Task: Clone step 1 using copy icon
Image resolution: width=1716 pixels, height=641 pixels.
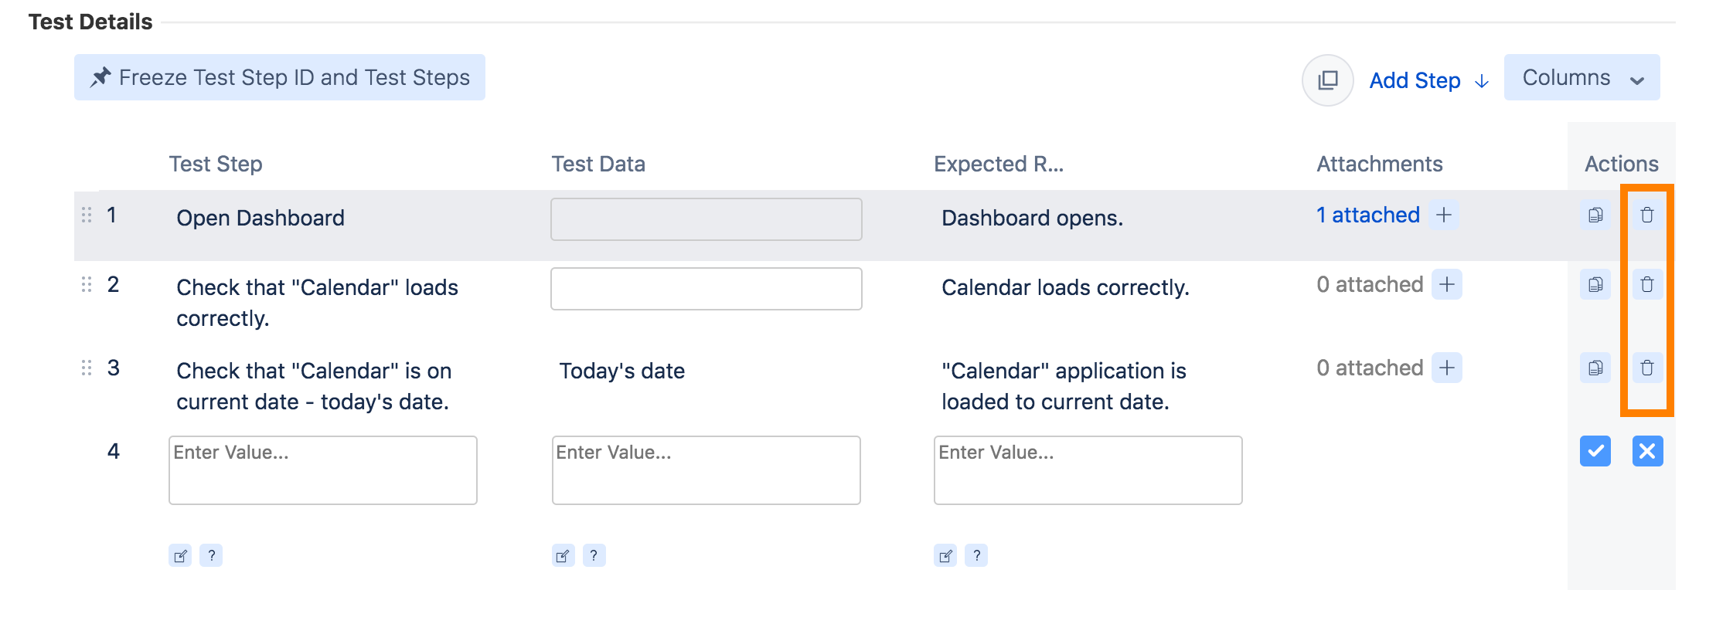Action: click(1595, 215)
